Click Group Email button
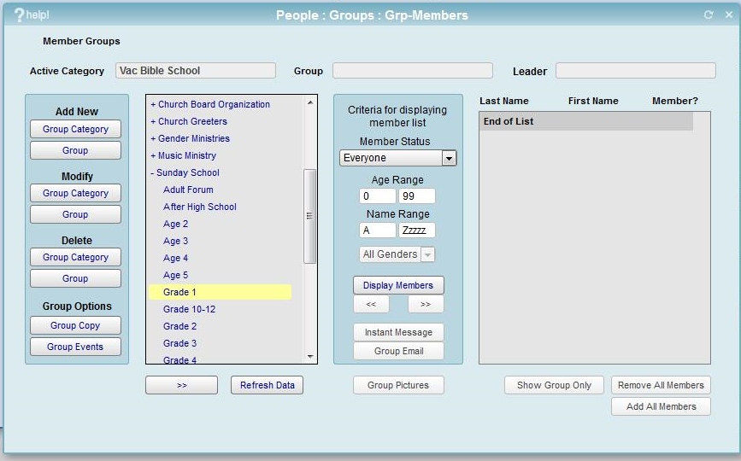This screenshot has width=741, height=461. point(398,351)
